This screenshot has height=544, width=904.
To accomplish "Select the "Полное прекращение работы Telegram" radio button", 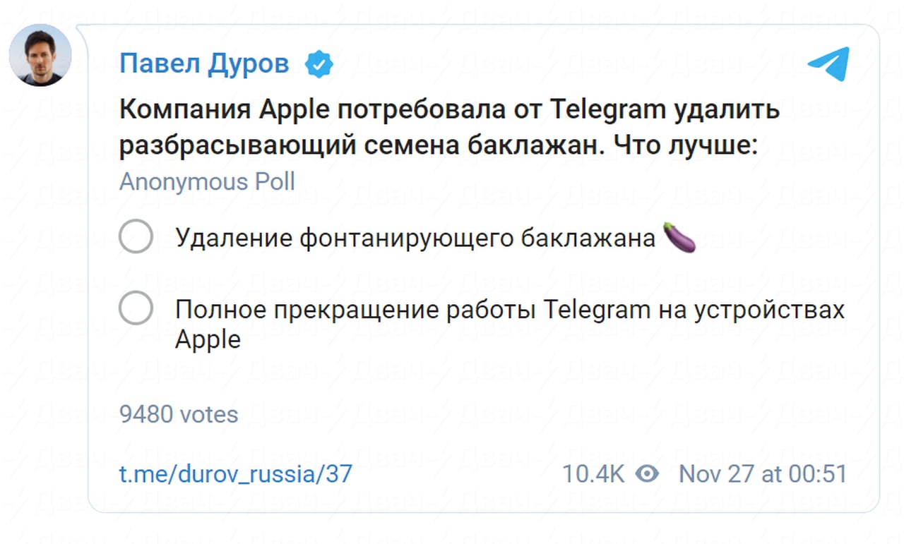I will pos(136,308).
